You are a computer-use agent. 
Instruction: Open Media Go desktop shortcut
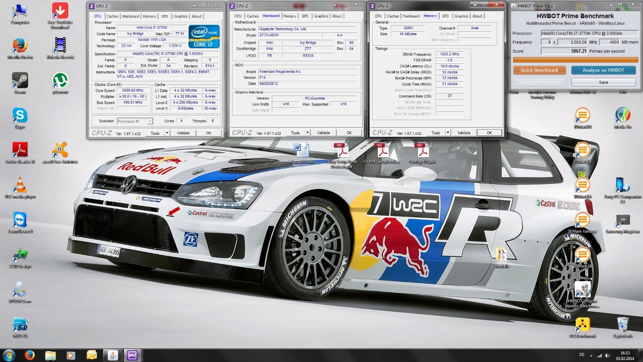(622, 118)
